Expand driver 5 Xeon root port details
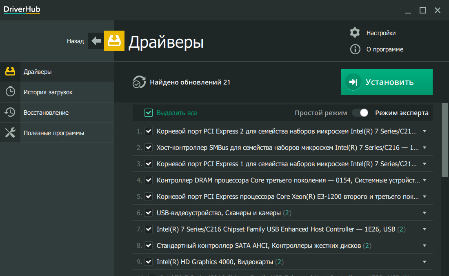This screenshot has width=449, height=276. (x=425, y=197)
